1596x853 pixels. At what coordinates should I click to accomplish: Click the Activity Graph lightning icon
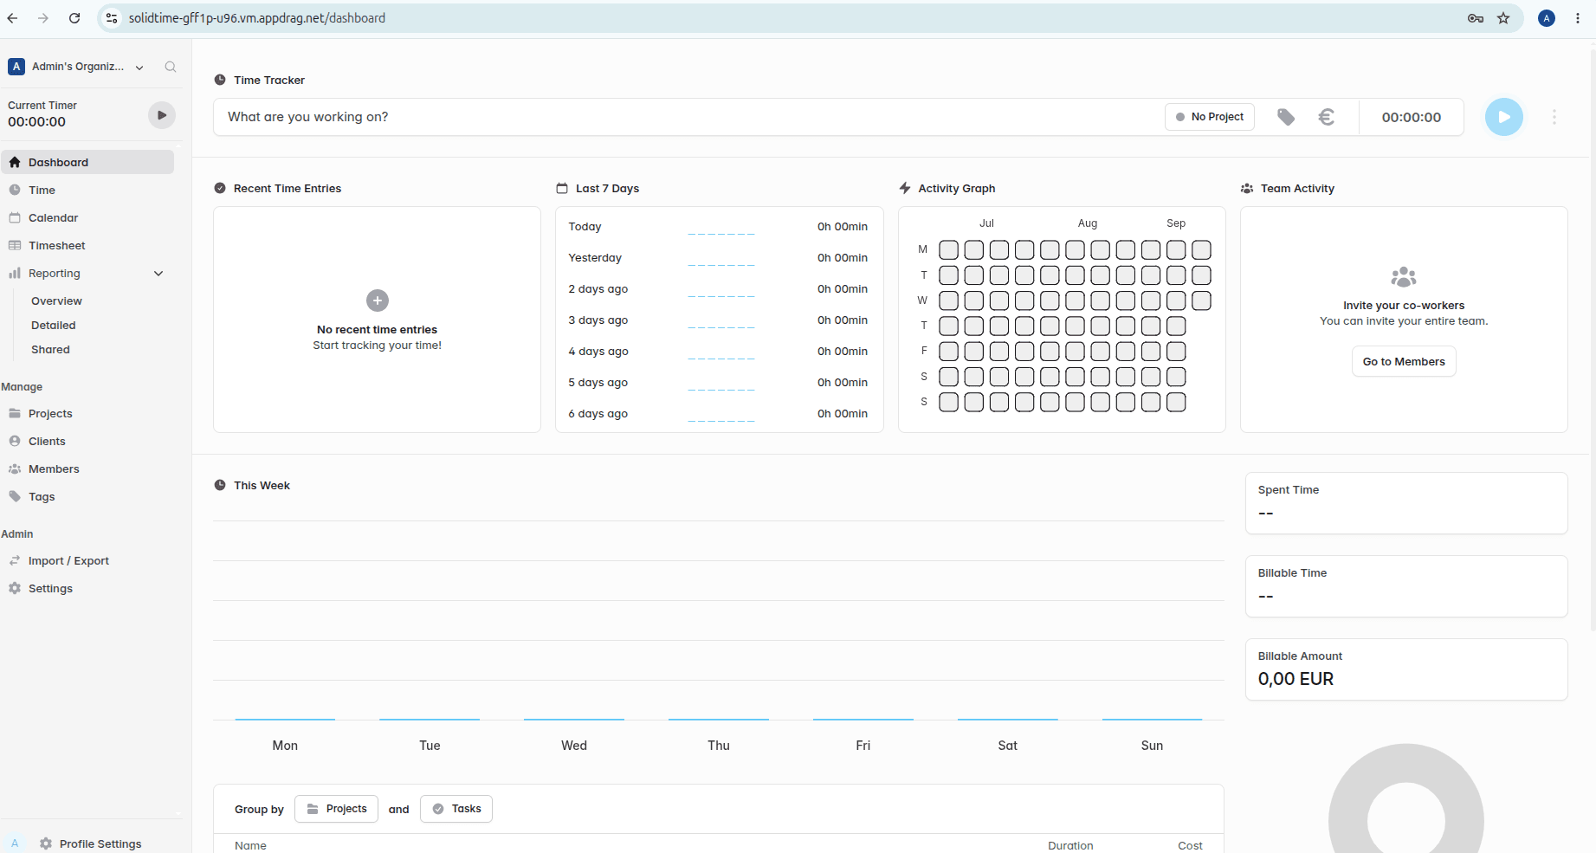[x=905, y=188]
